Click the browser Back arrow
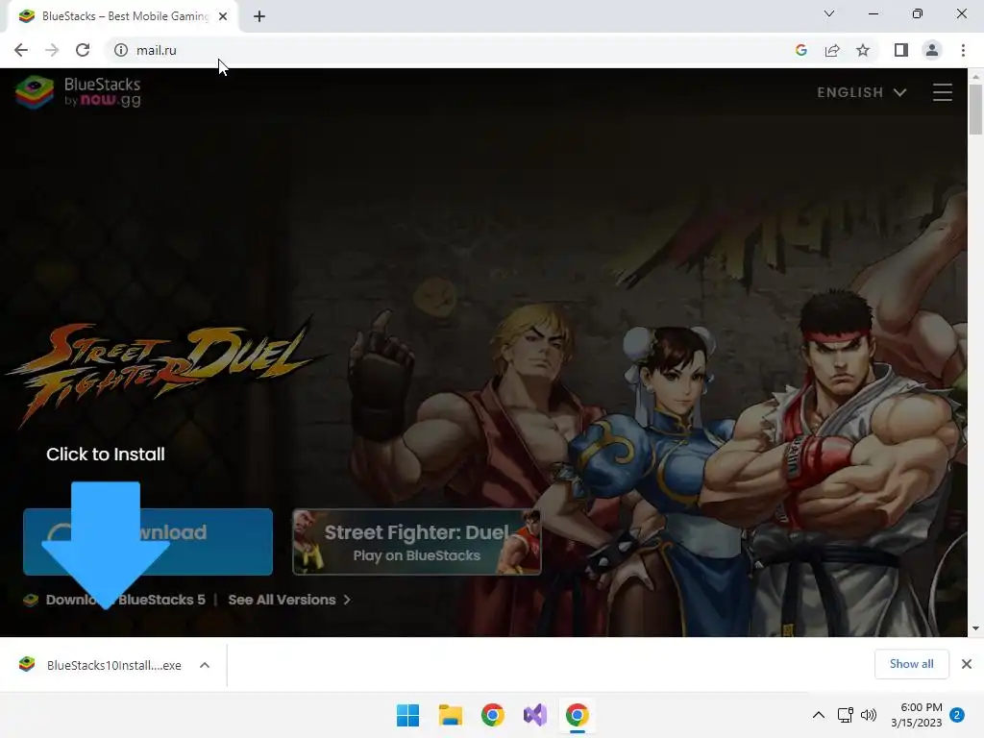984x738 pixels. coord(21,50)
